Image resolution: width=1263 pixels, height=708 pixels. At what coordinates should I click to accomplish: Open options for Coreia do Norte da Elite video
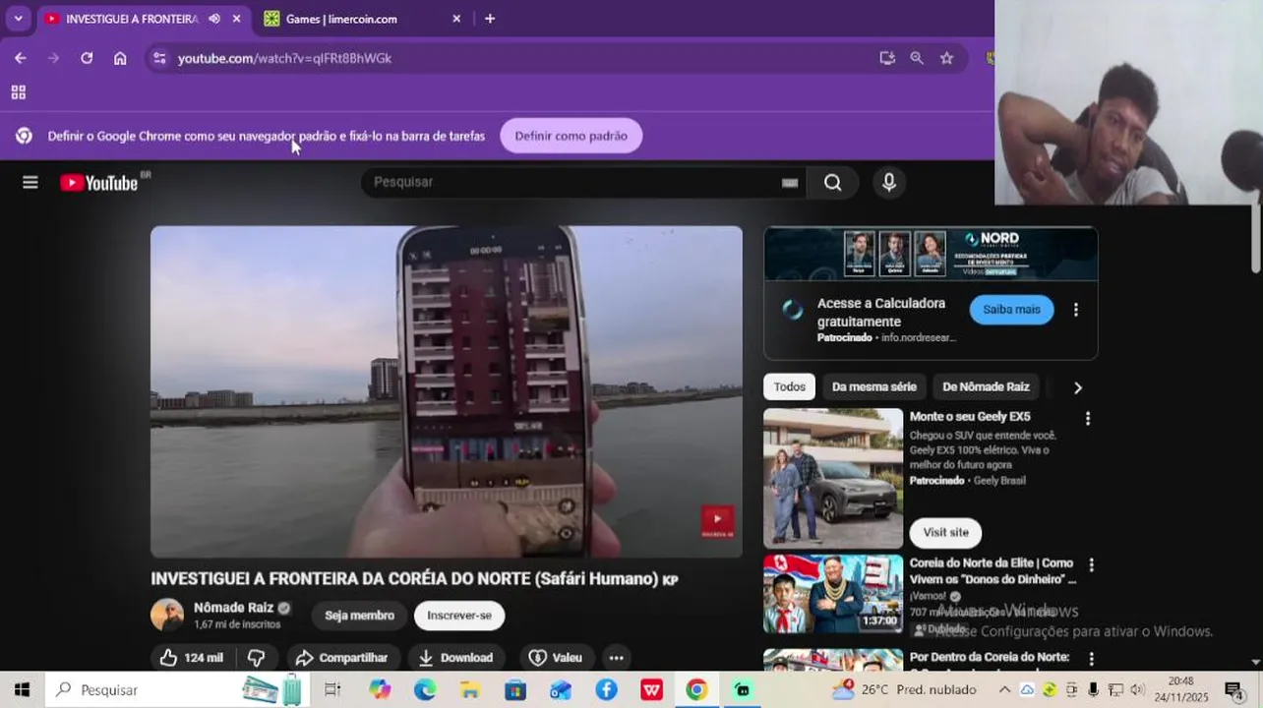tap(1091, 565)
